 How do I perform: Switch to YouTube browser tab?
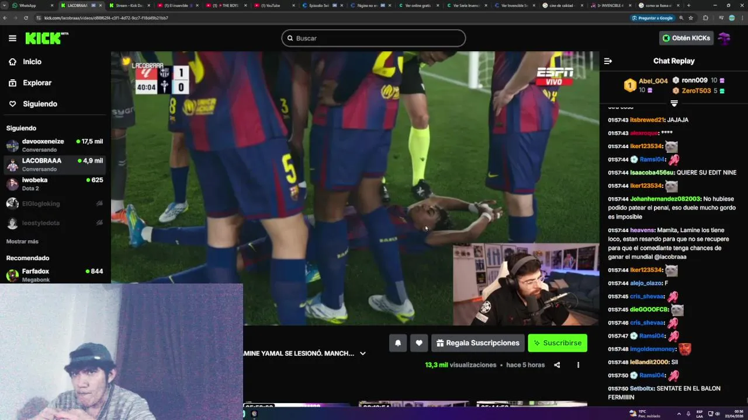[273, 5]
